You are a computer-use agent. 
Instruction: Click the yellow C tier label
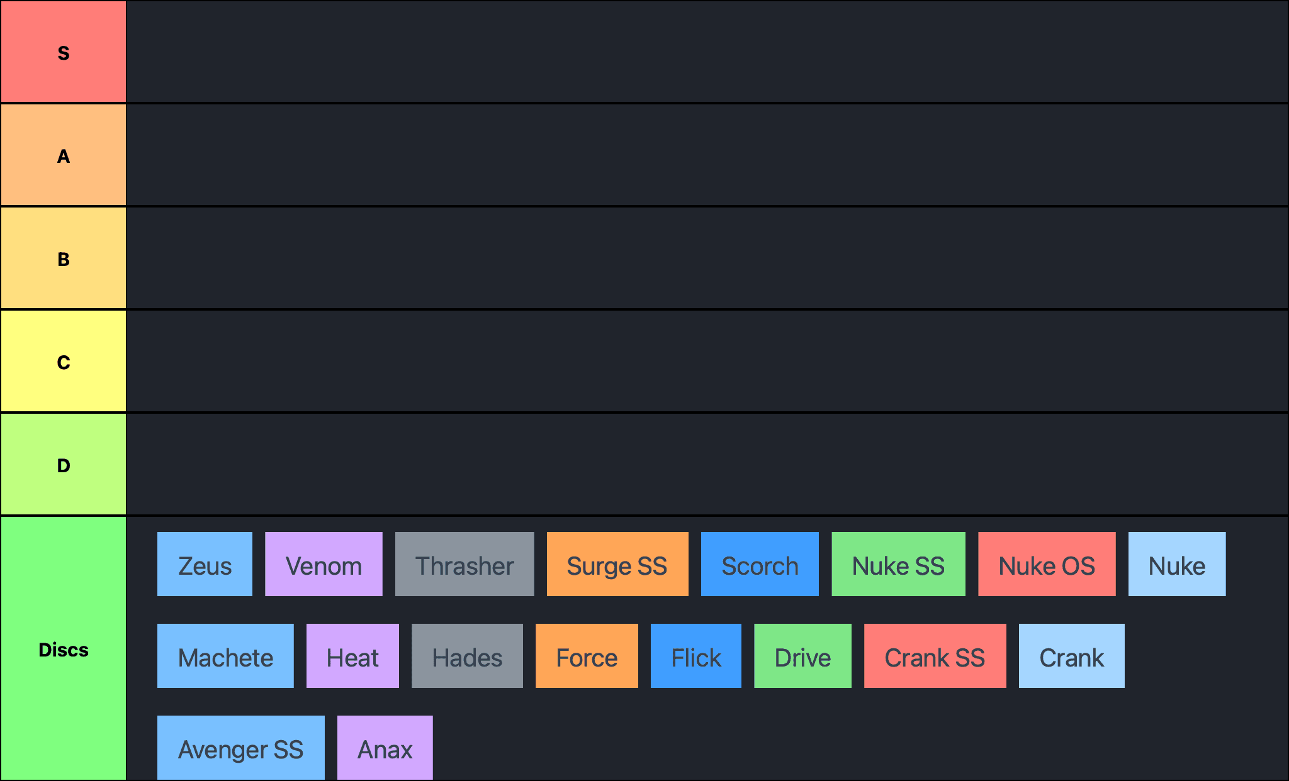tap(64, 362)
